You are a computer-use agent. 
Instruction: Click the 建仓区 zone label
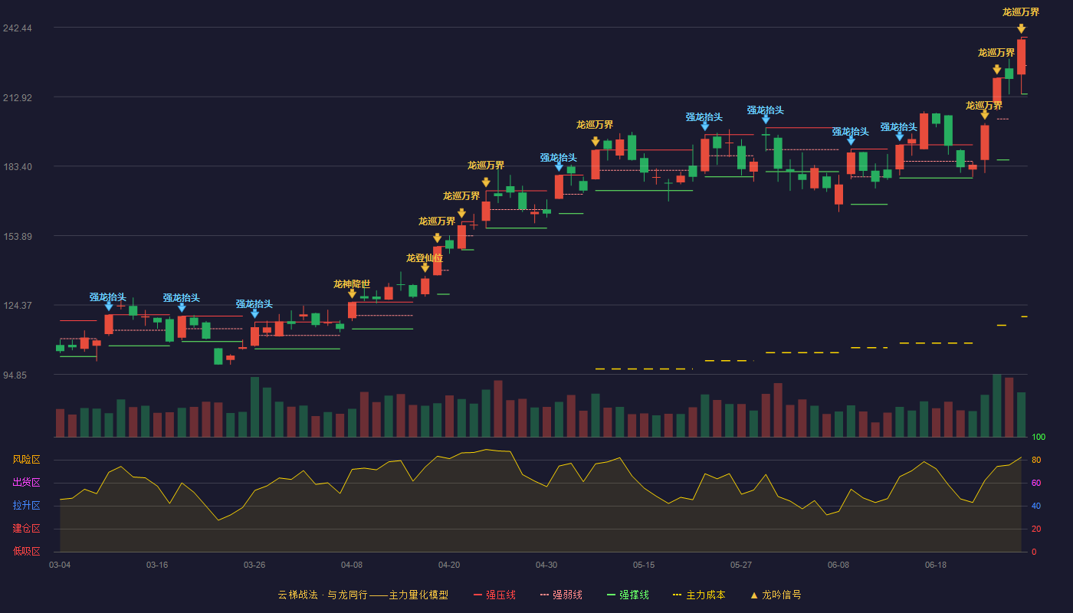click(x=26, y=529)
